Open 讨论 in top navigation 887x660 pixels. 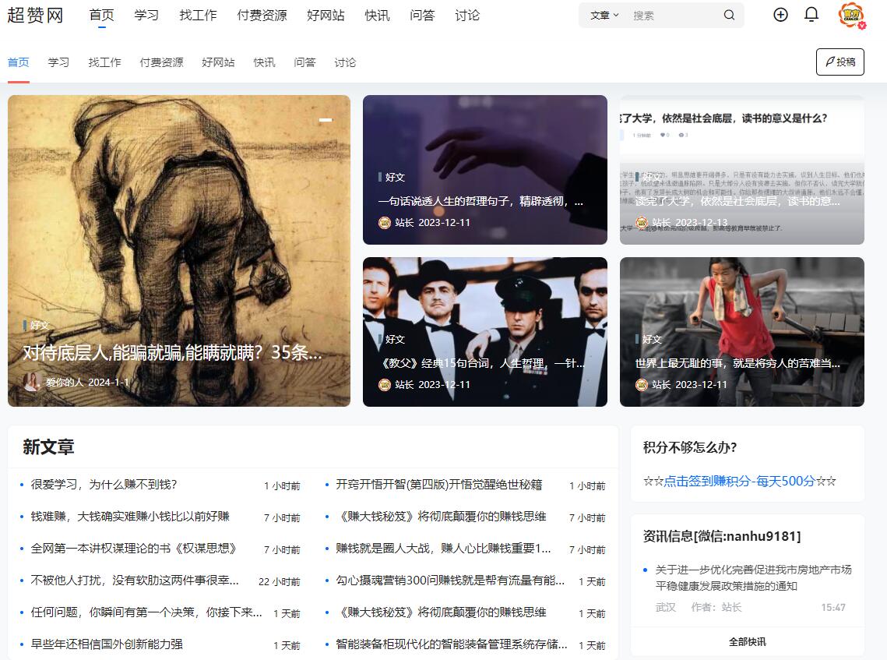click(467, 16)
